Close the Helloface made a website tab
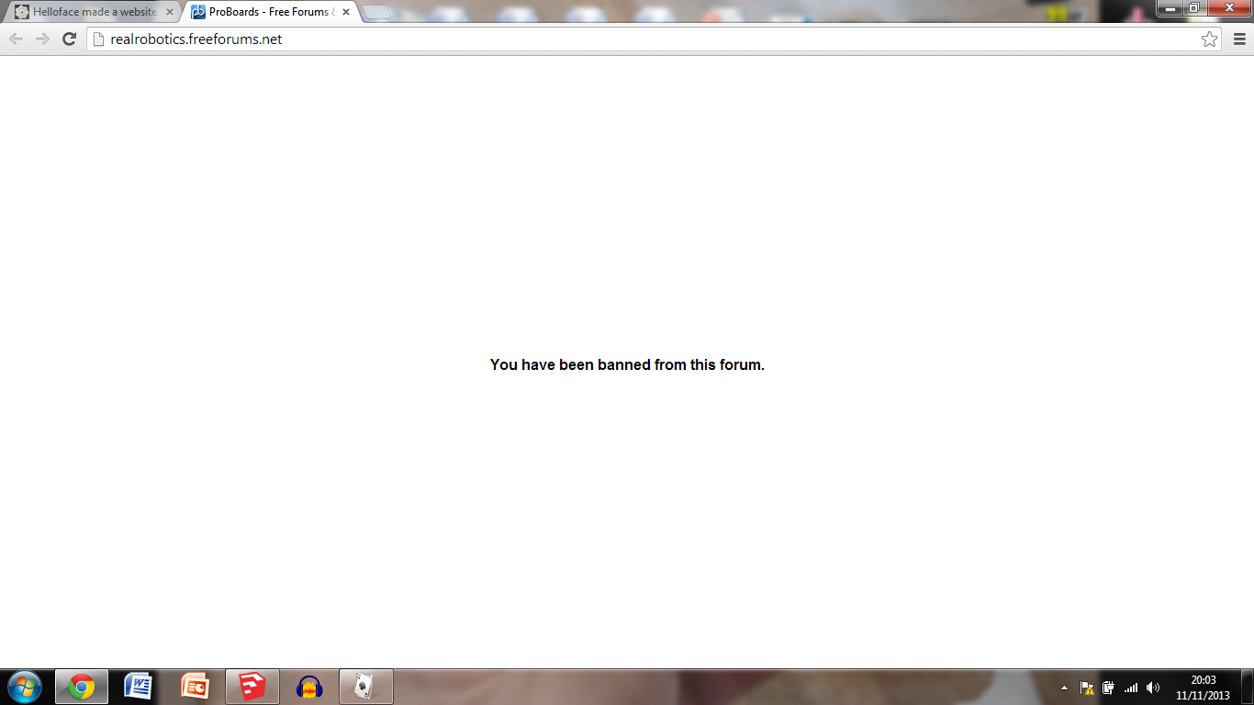The image size is (1254, 705). pos(169,12)
